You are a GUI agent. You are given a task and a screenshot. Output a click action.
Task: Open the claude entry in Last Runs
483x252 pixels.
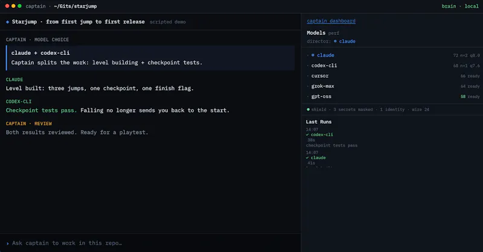[x=318, y=158]
